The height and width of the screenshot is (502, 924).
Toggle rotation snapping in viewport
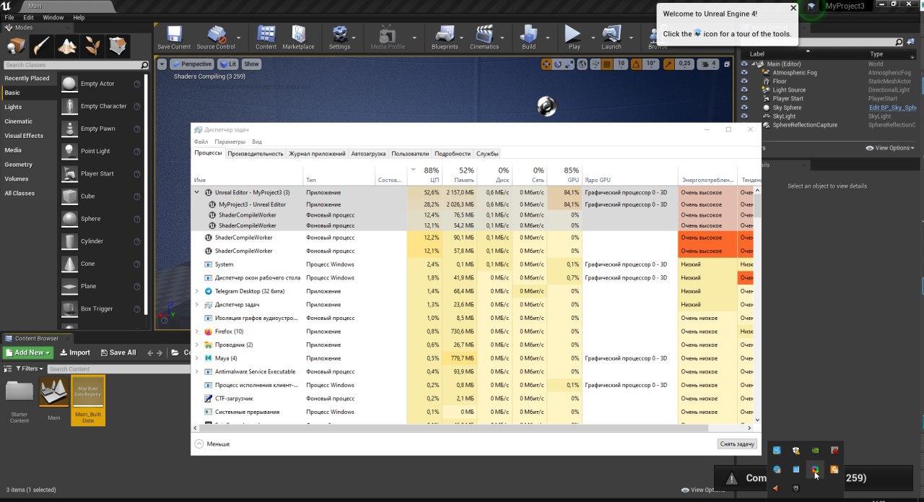pyautogui.click(x=637, y=64)
